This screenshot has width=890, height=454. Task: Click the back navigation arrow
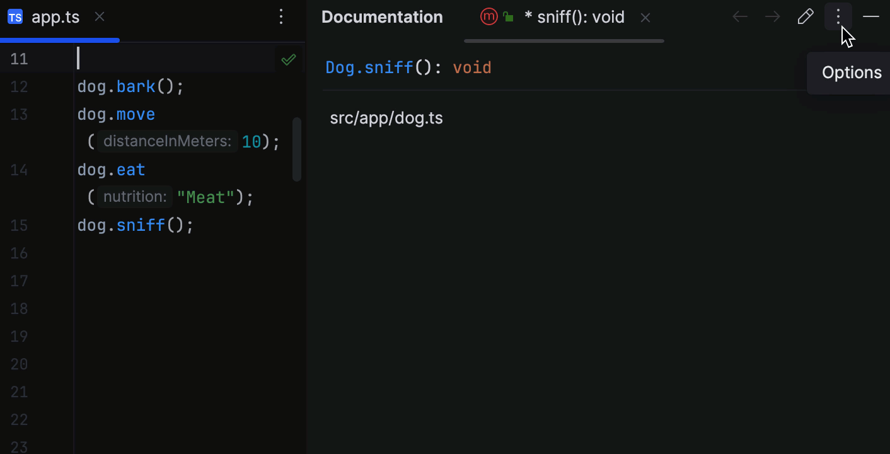tap(739, 17)
